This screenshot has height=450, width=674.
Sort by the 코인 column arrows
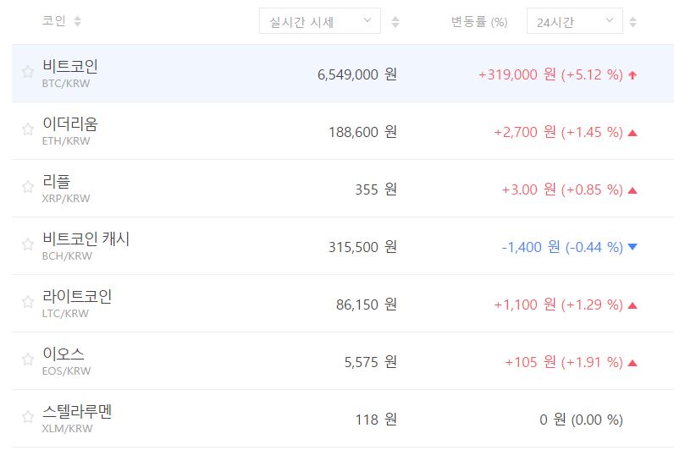(78, 21)
